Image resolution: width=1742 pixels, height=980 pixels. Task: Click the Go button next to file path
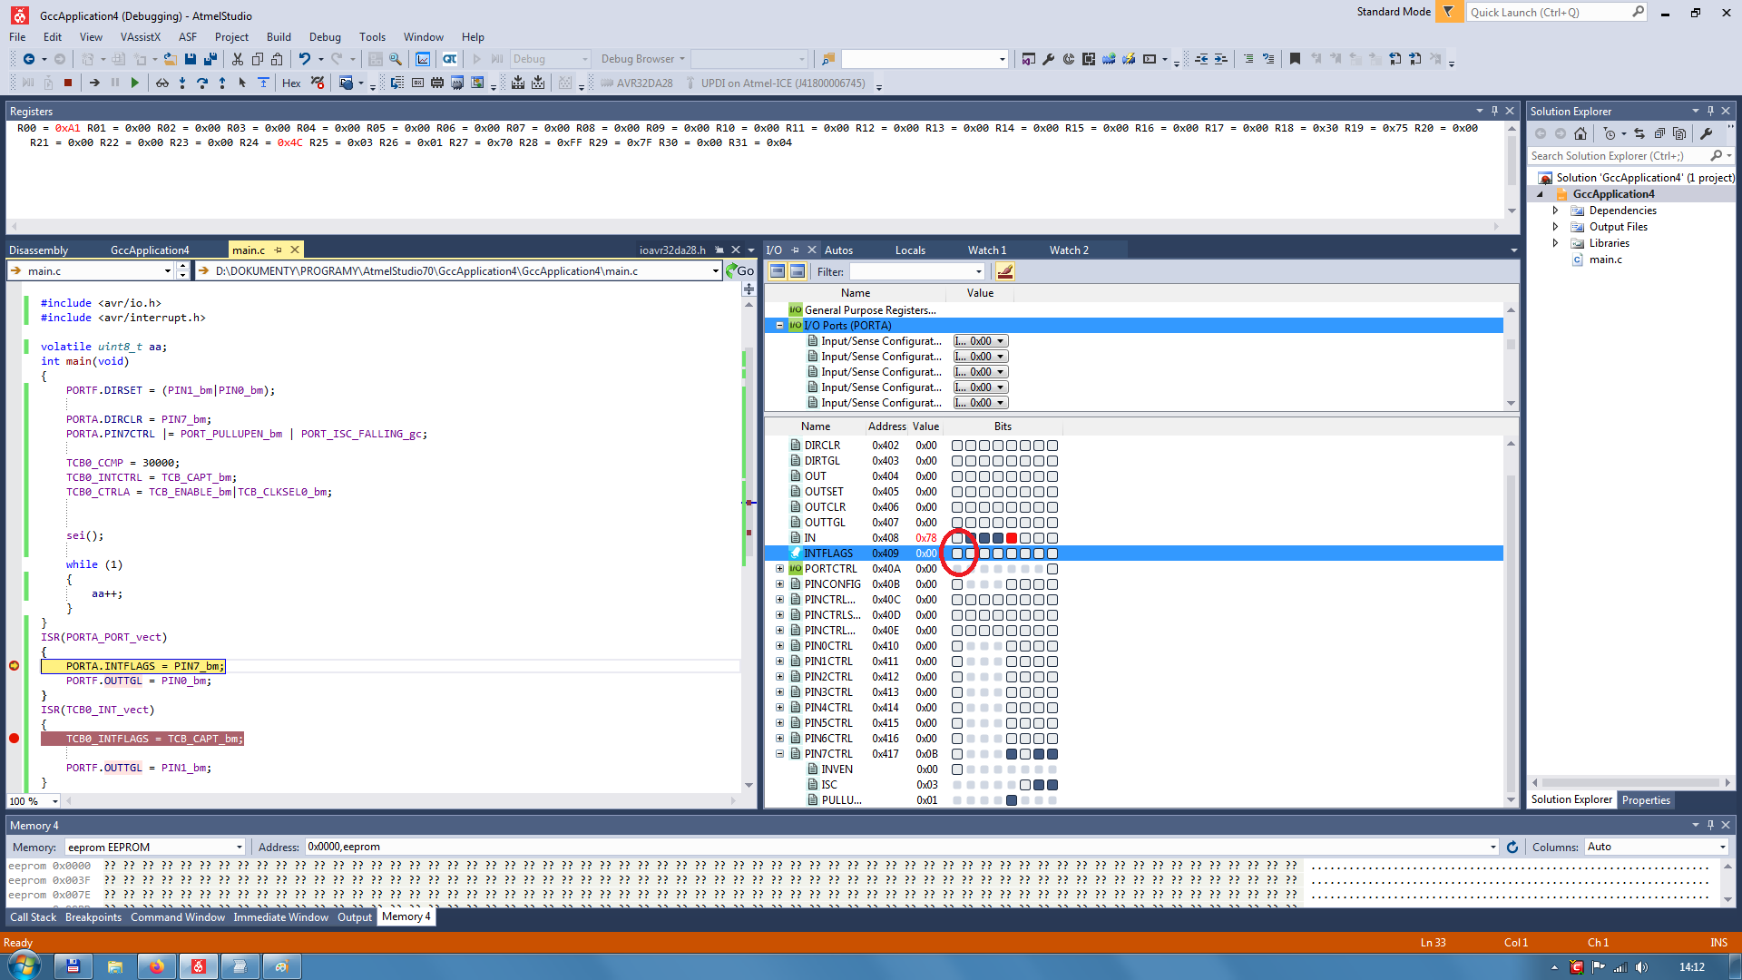pyautogui.click(x=740, y=270)
